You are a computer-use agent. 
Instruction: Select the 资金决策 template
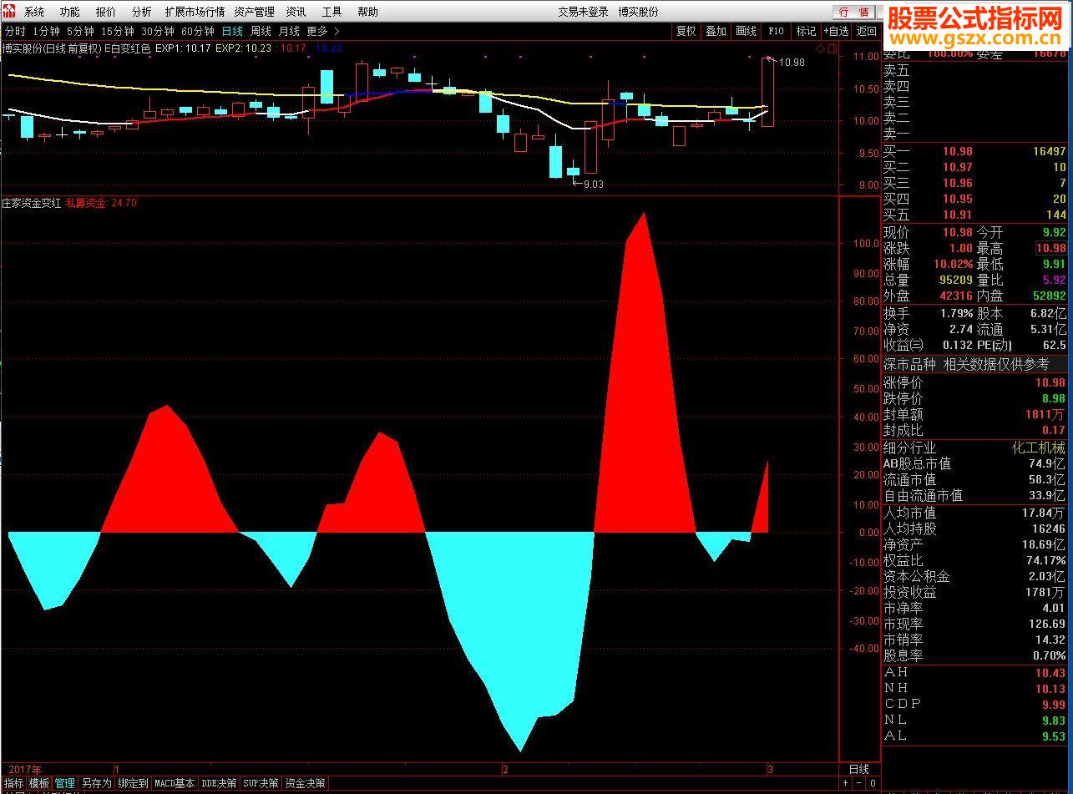(305, 783)
